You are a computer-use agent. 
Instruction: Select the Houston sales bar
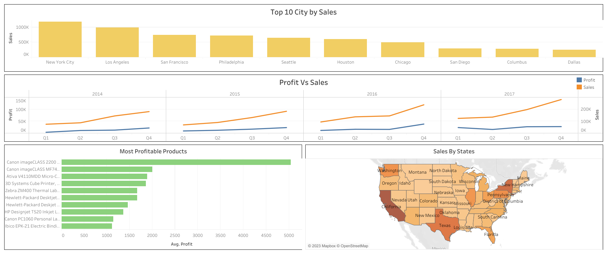click(x=345, y=48)
